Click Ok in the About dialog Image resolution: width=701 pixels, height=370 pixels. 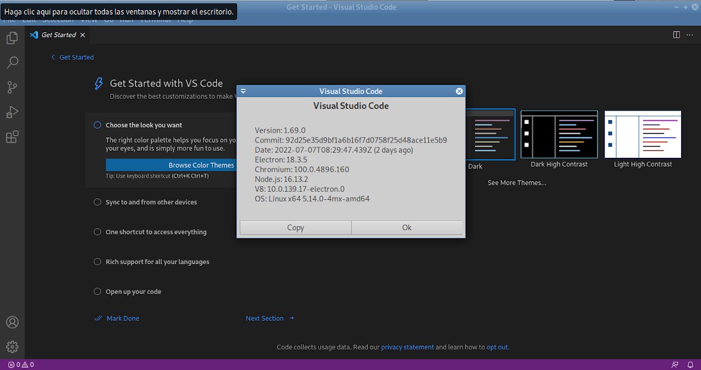pyautogui.click(x=407, y=228)
